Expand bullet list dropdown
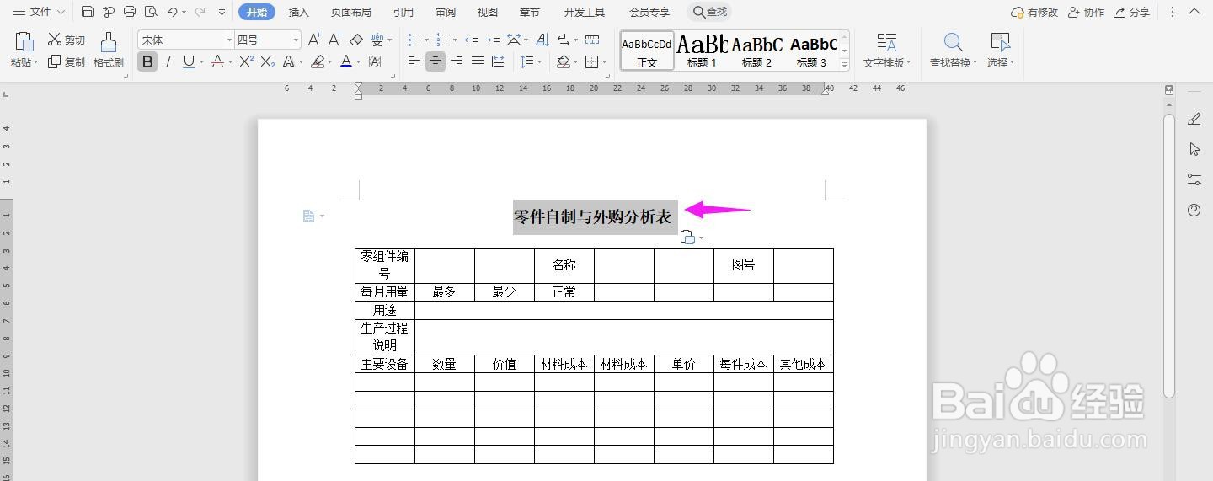The height and width of the screenshot is (481, 1213). (x=427, y=40)
